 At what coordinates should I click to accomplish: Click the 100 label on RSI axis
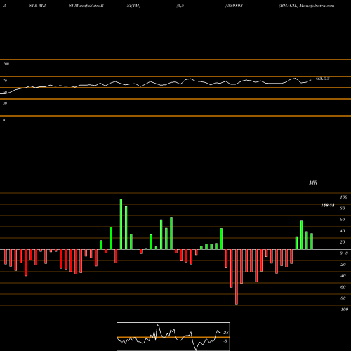(6, 64)
